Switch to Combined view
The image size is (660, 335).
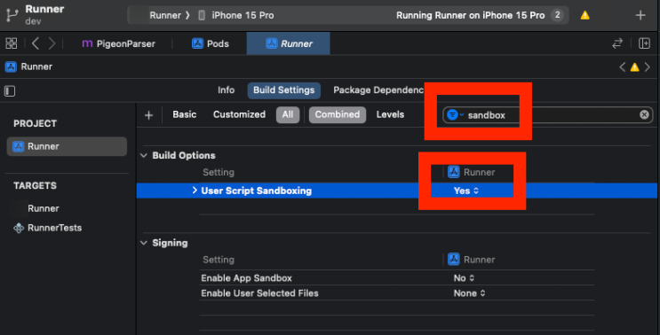[x=338, y=114]
